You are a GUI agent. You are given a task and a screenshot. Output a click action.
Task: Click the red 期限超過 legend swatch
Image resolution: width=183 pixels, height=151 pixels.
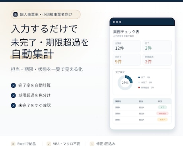click(x=139, y=87)
